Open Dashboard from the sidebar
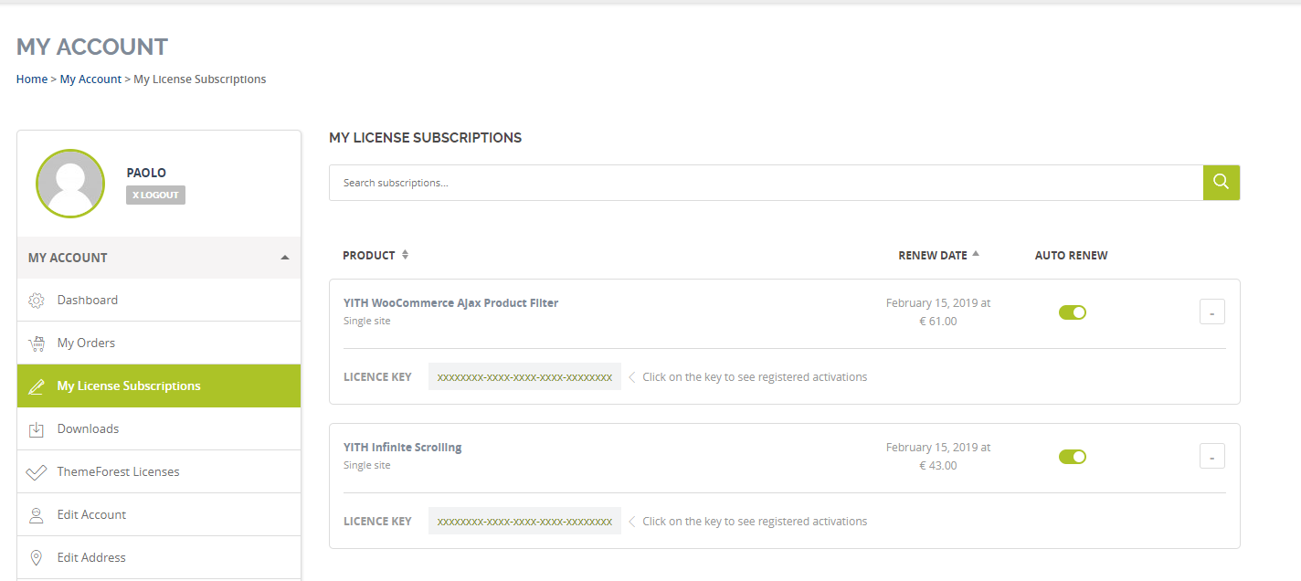Image resolution: width=1301 pixels, height=581 pixels. (x=159, y=300)
